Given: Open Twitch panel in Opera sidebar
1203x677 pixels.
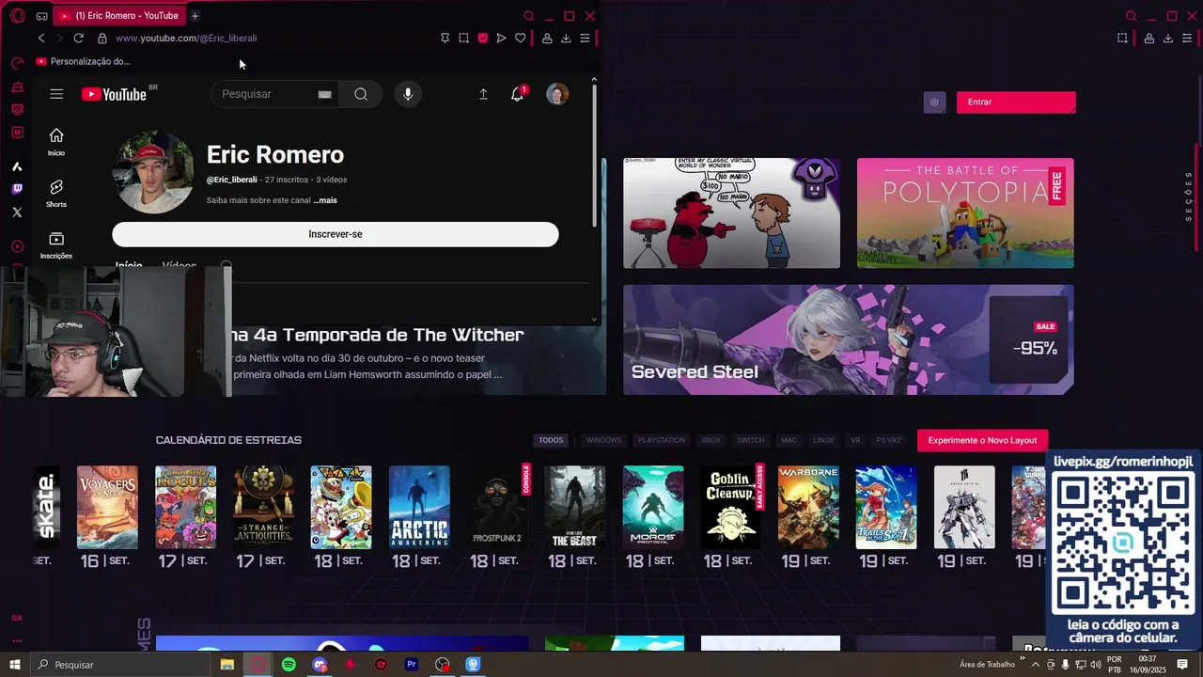Looking at the screenshot, I should coord(17,189).
